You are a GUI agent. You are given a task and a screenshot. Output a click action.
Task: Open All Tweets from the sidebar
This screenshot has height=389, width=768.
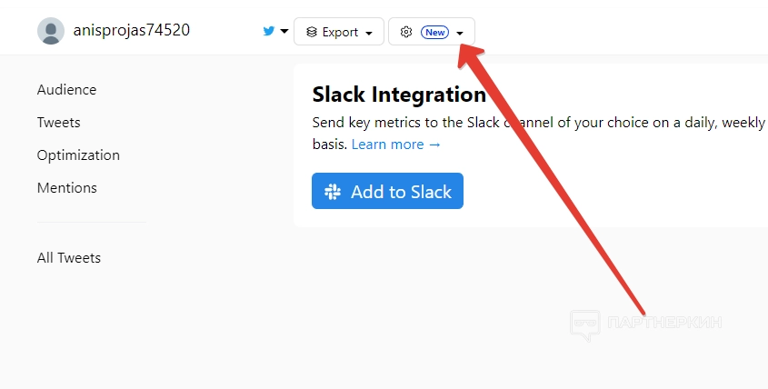(69, 258)
